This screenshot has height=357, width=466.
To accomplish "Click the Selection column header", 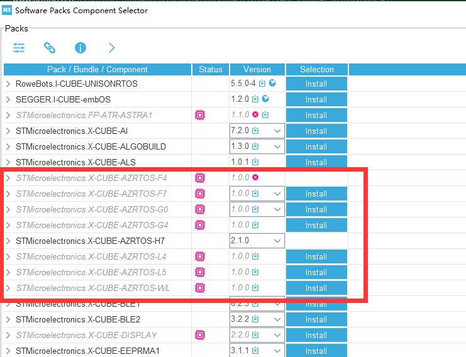I will [317, 69].
